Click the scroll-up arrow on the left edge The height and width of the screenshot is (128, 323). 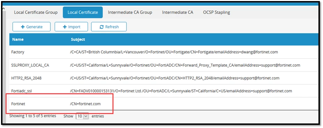click(4, 9)
